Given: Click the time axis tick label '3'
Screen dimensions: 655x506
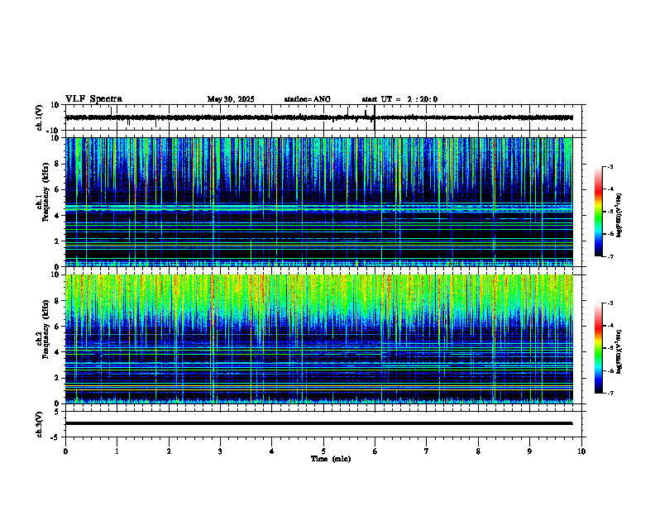Looking at the screenshot, I should coord(220,451).
